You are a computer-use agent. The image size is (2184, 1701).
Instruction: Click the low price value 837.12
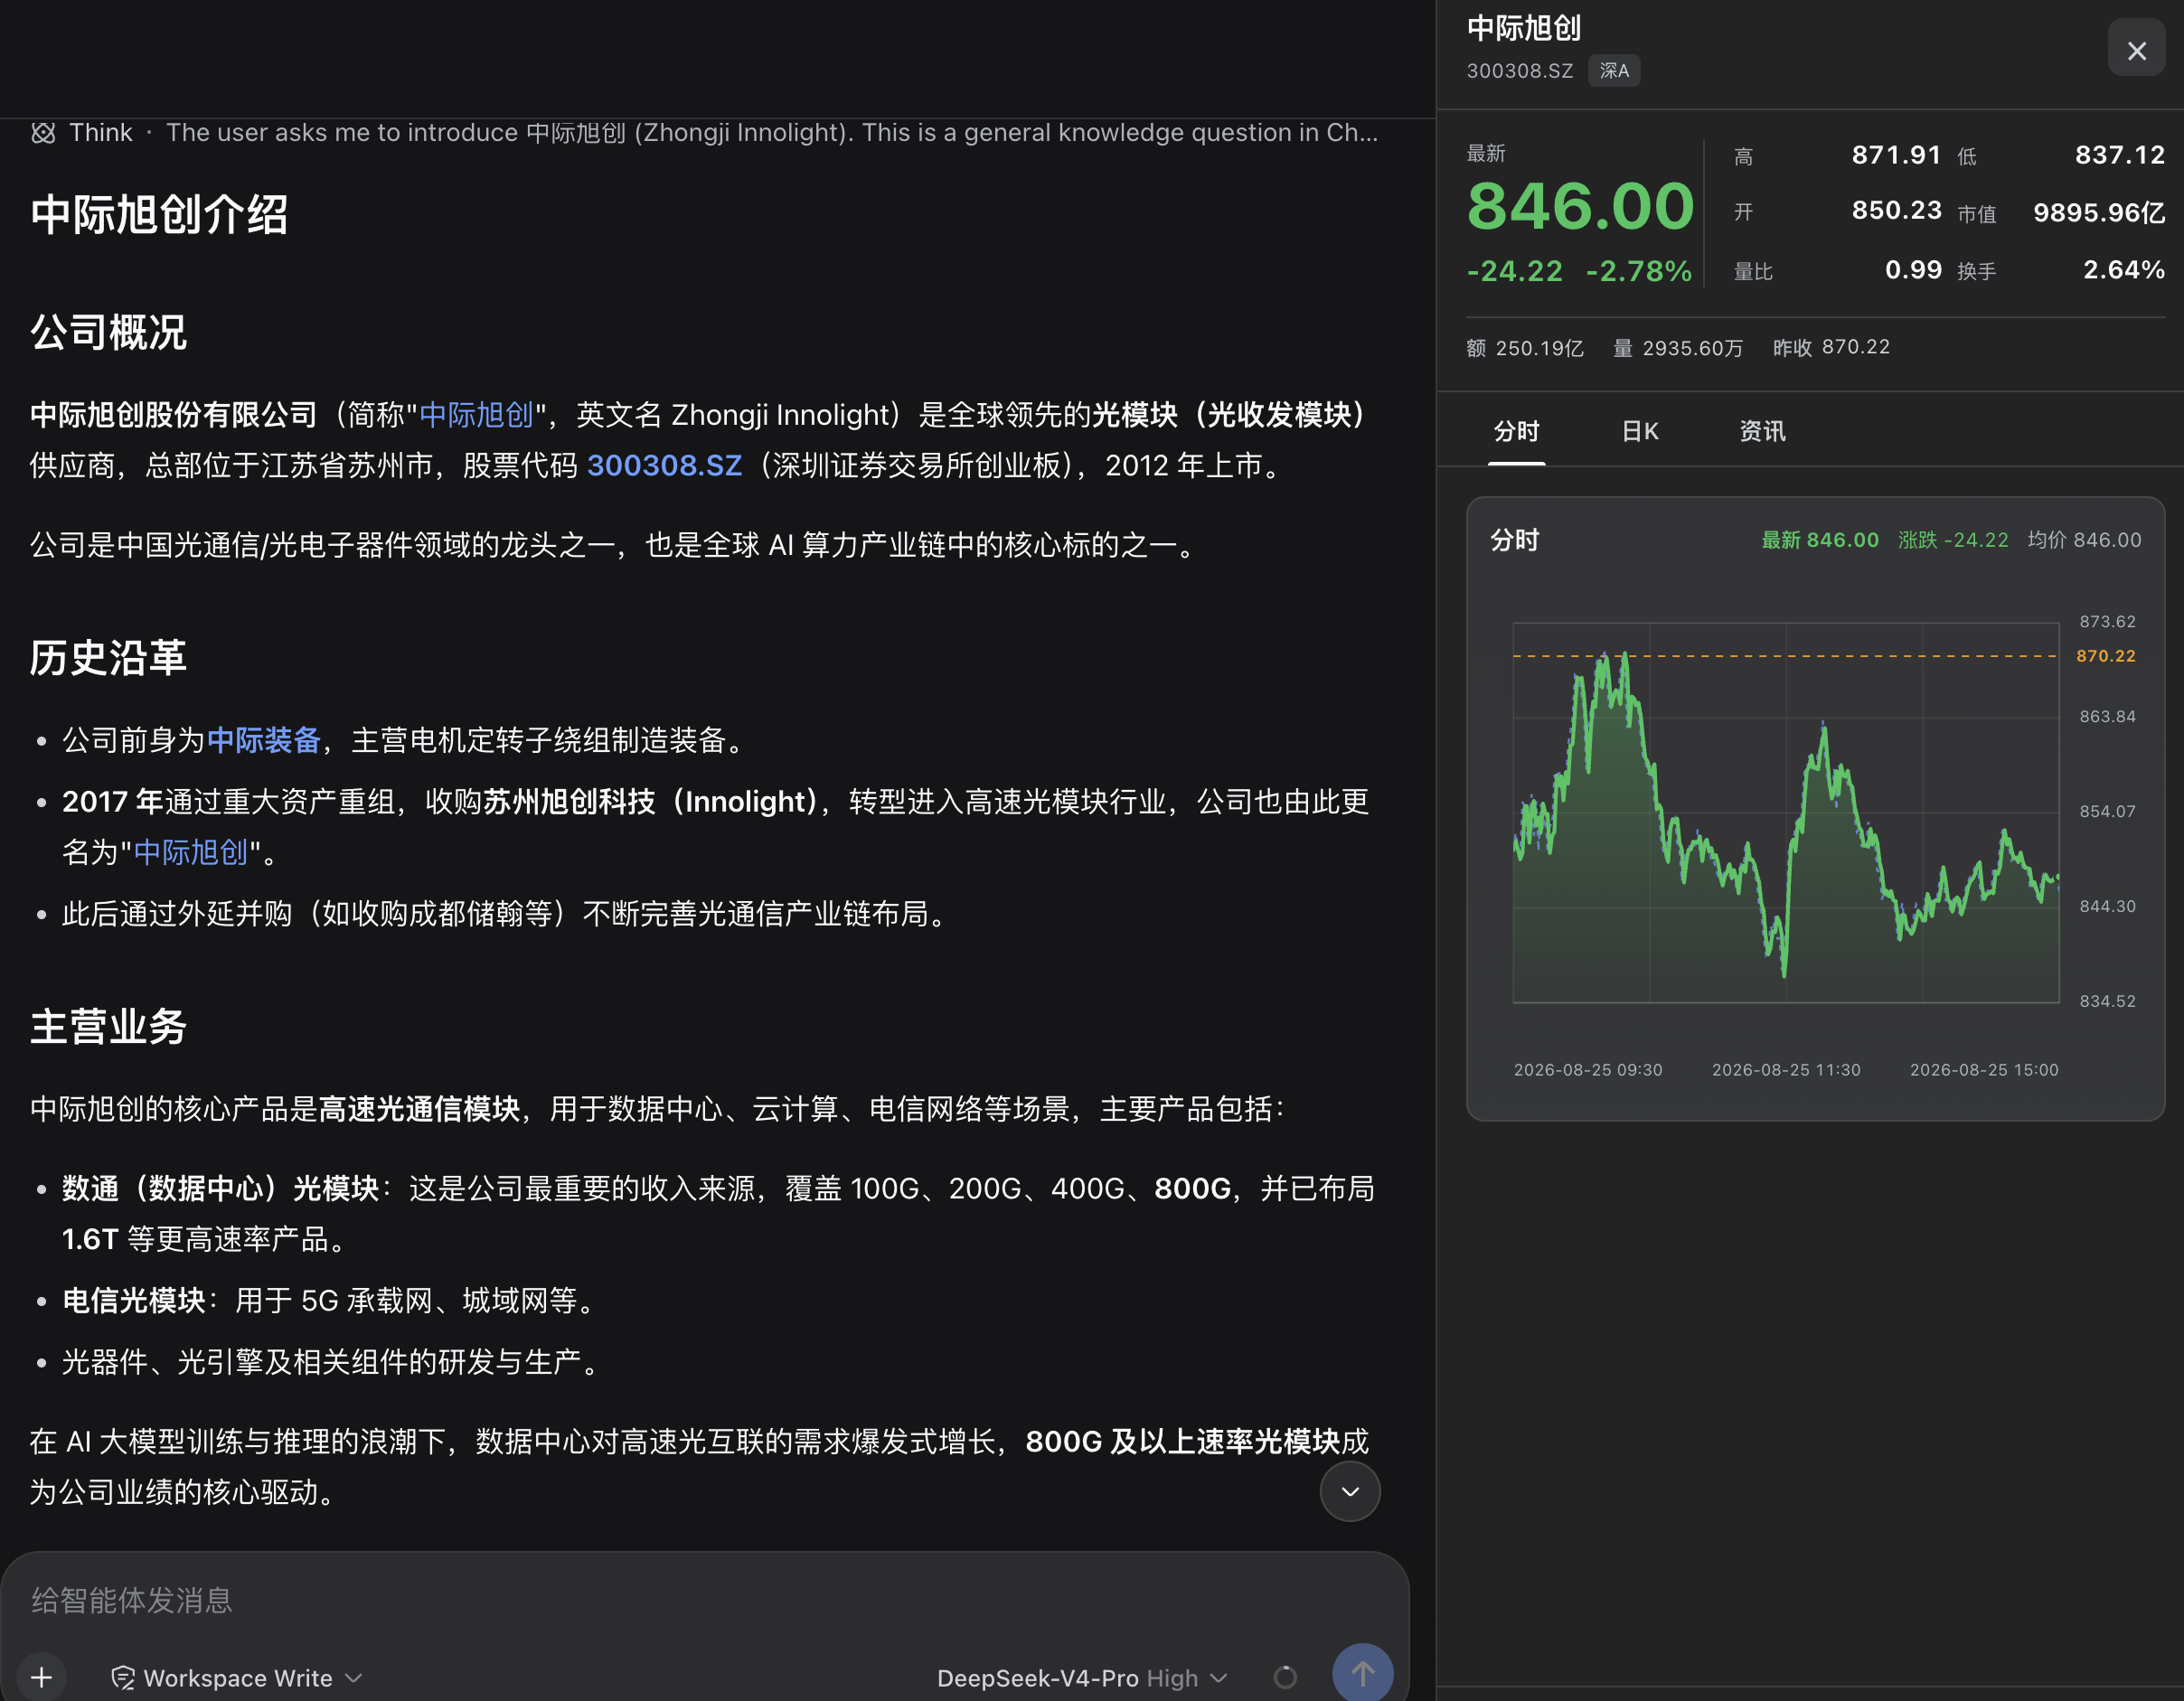click(x=2119, y=155)
